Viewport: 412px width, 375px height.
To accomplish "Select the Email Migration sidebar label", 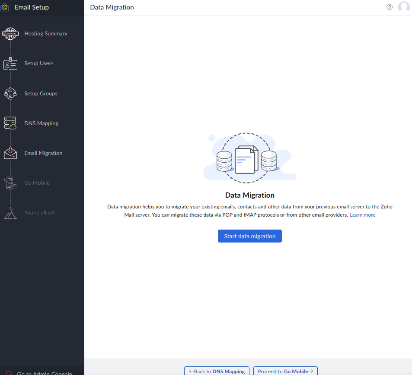I will (x=43, y=153).
